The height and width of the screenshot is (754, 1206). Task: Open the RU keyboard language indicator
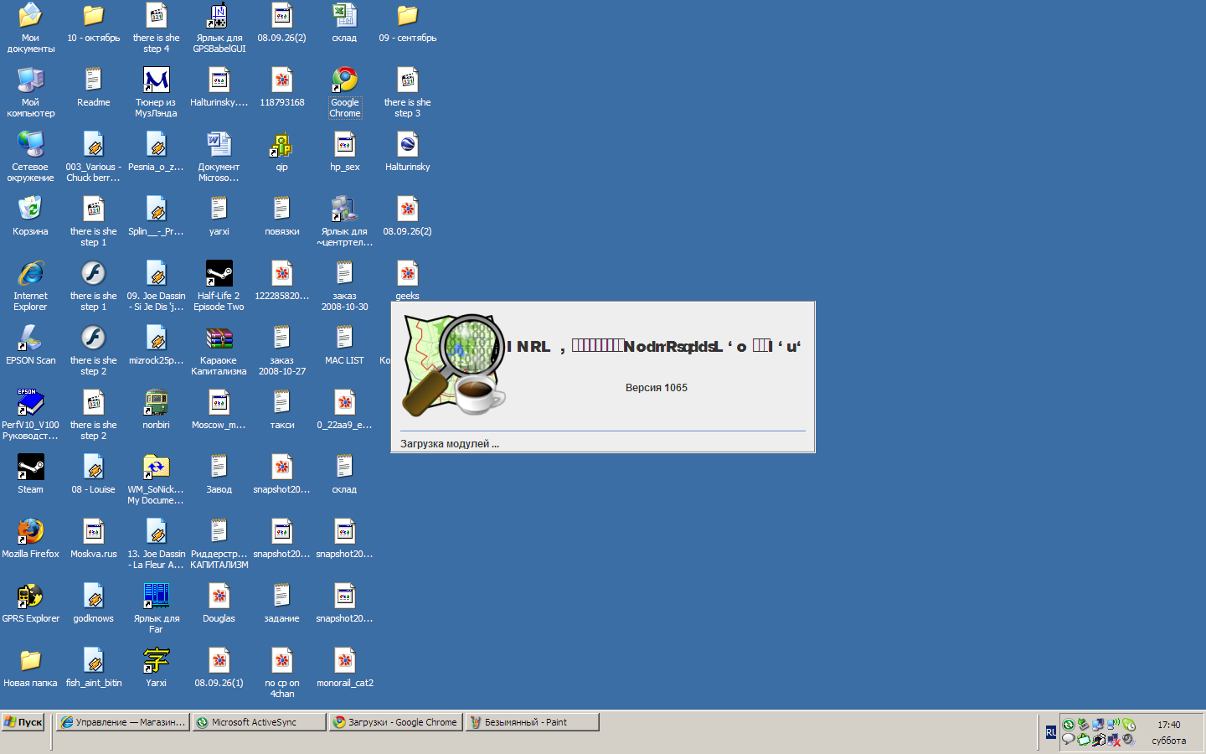click(1050, 732)
